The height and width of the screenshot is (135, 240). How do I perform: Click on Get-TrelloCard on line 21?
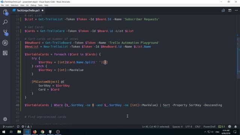click(52, 31)
